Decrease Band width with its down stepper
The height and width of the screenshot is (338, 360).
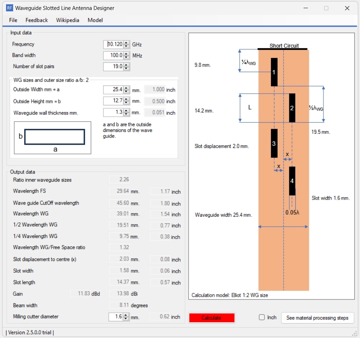coord(126,57)
